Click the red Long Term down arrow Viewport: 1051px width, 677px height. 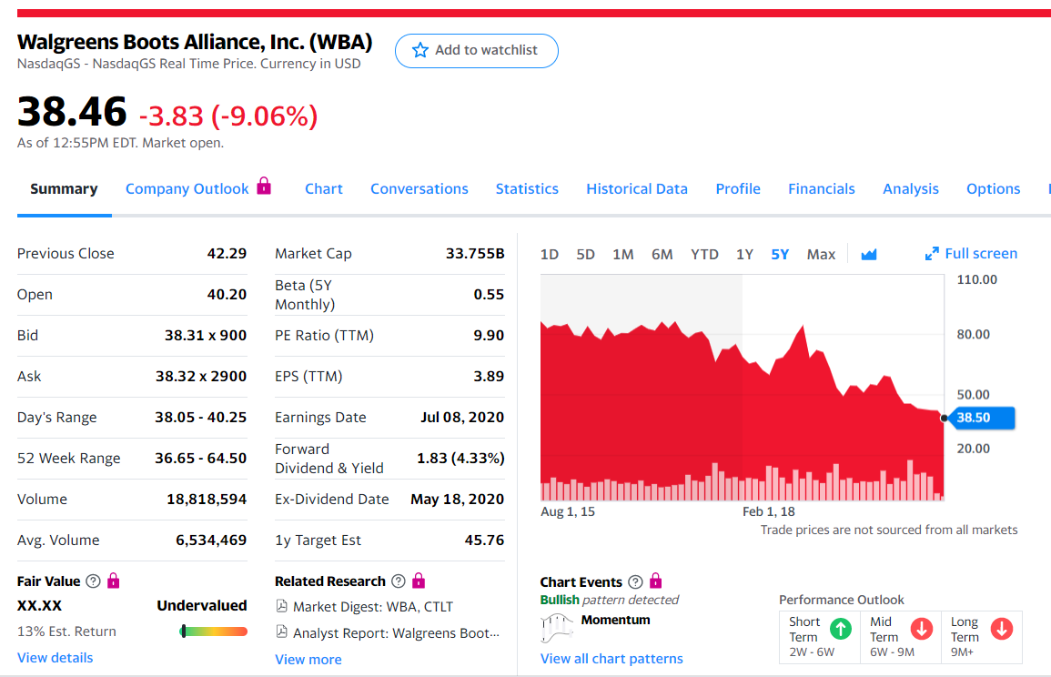tap(1001, 629)
